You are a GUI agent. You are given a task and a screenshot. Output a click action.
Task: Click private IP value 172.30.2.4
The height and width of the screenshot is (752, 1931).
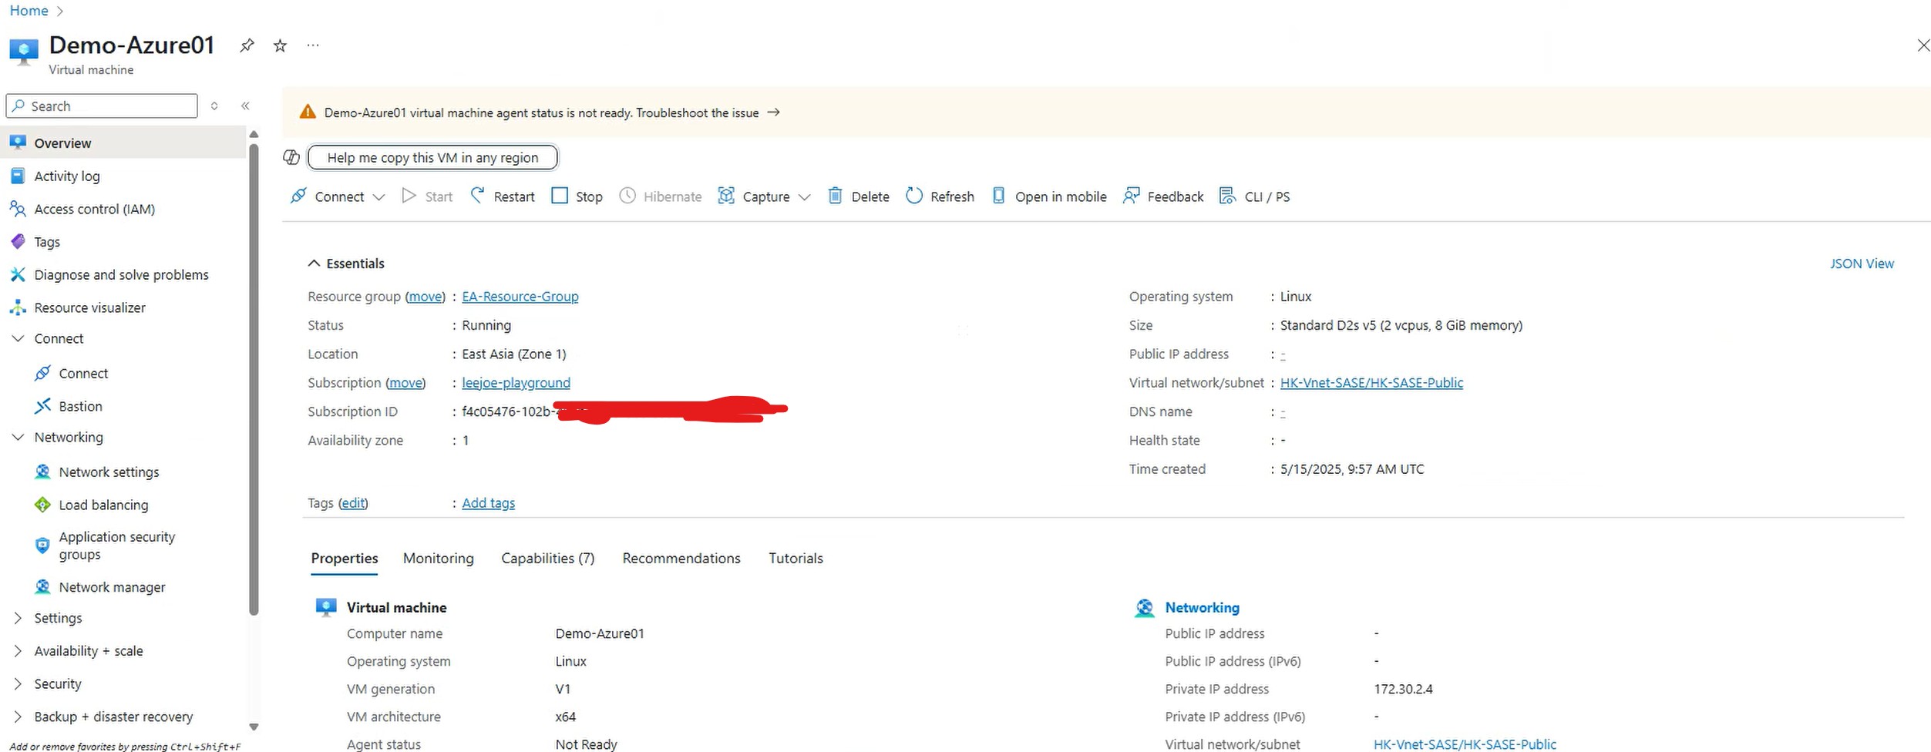coord(1403,689)
